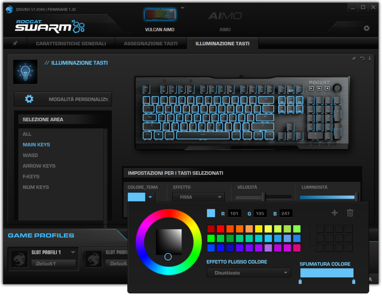Show panel info with the i icon

[x=370, y=59]
